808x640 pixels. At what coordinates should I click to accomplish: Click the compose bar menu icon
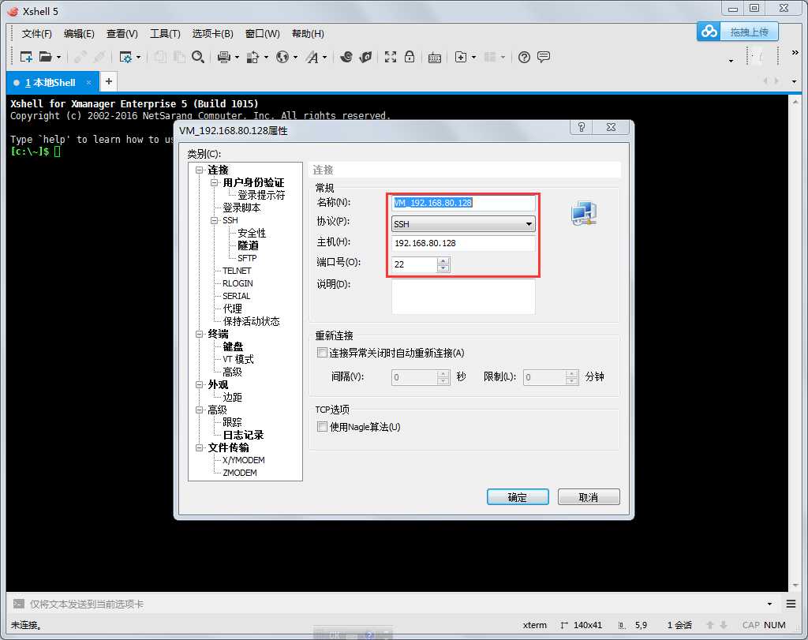tap(791, 604)
